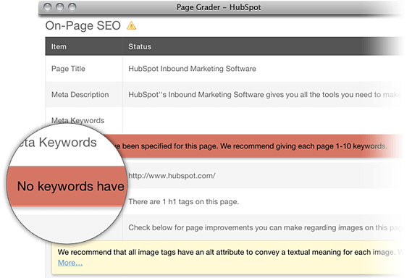Screen dimensions: 412x278
Task: Click the Meta Description status text
Action: [265, 95]
